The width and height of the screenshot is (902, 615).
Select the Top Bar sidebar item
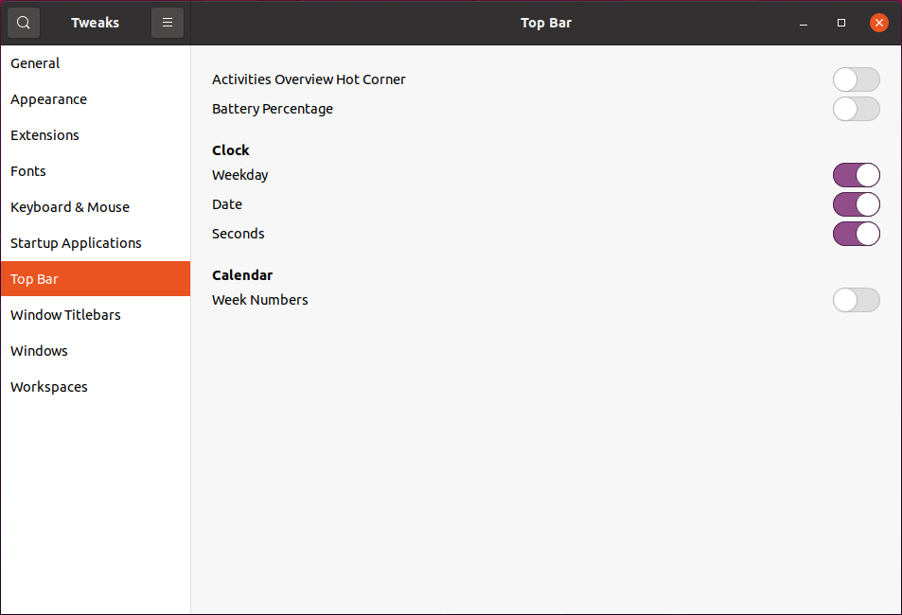(x=96, y=279)
